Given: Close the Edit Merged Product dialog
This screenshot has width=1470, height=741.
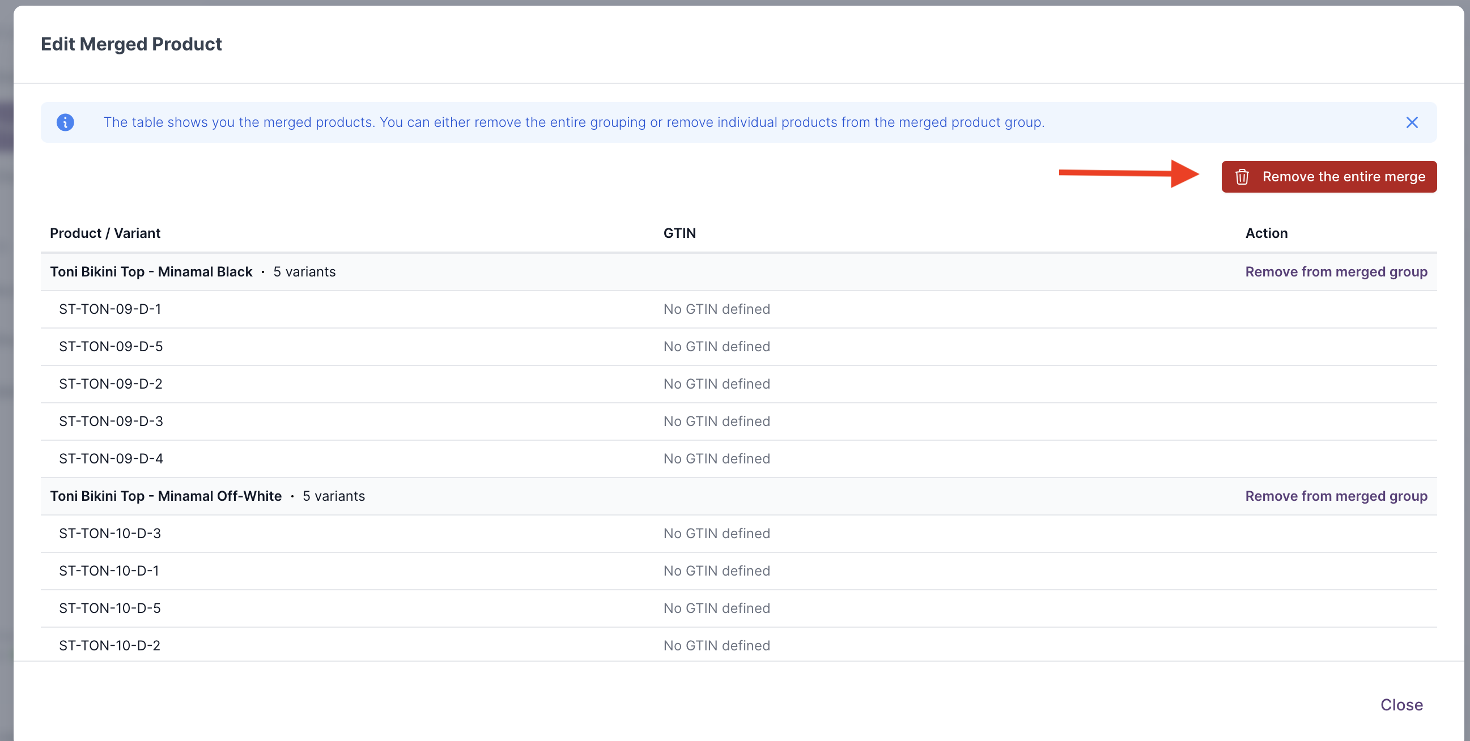Looking at the screenshot, I should click(x=1401, y=705).
